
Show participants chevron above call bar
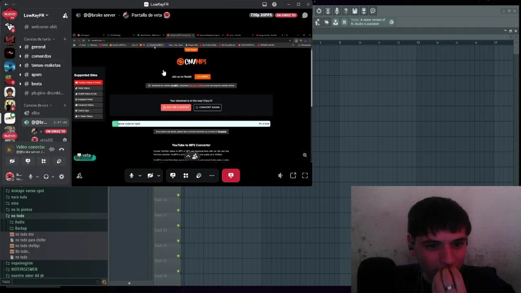click(188, 156)
